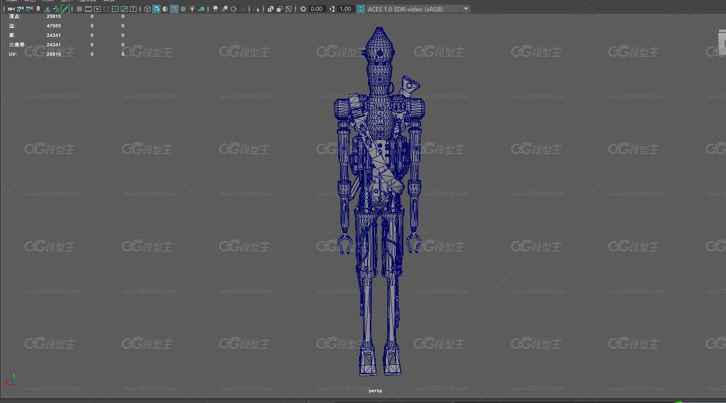Click the Gamma value field 1.00
The width and height of the screenshot is (726, 403).
click(345, 9)
